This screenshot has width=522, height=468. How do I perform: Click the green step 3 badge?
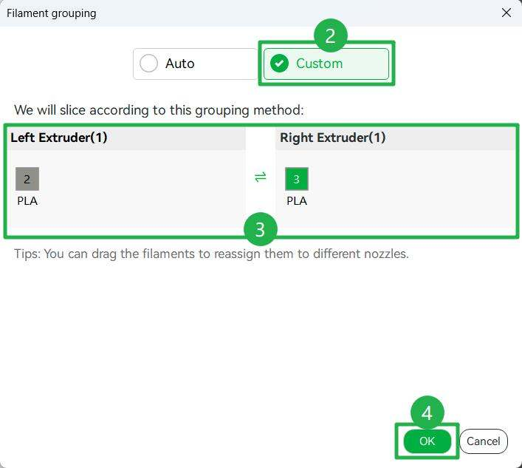pos(261,229)
